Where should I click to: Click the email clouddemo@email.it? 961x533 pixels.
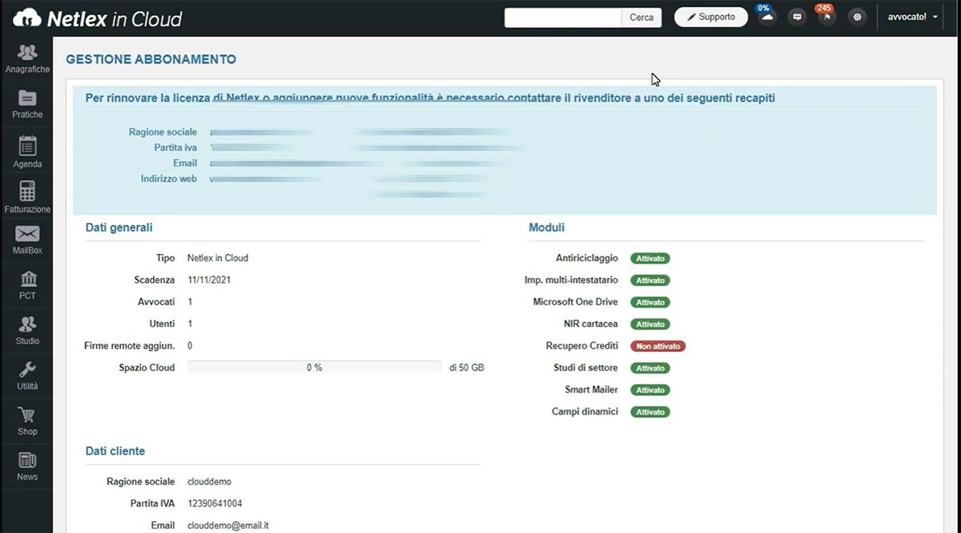[x=228, y=526]
